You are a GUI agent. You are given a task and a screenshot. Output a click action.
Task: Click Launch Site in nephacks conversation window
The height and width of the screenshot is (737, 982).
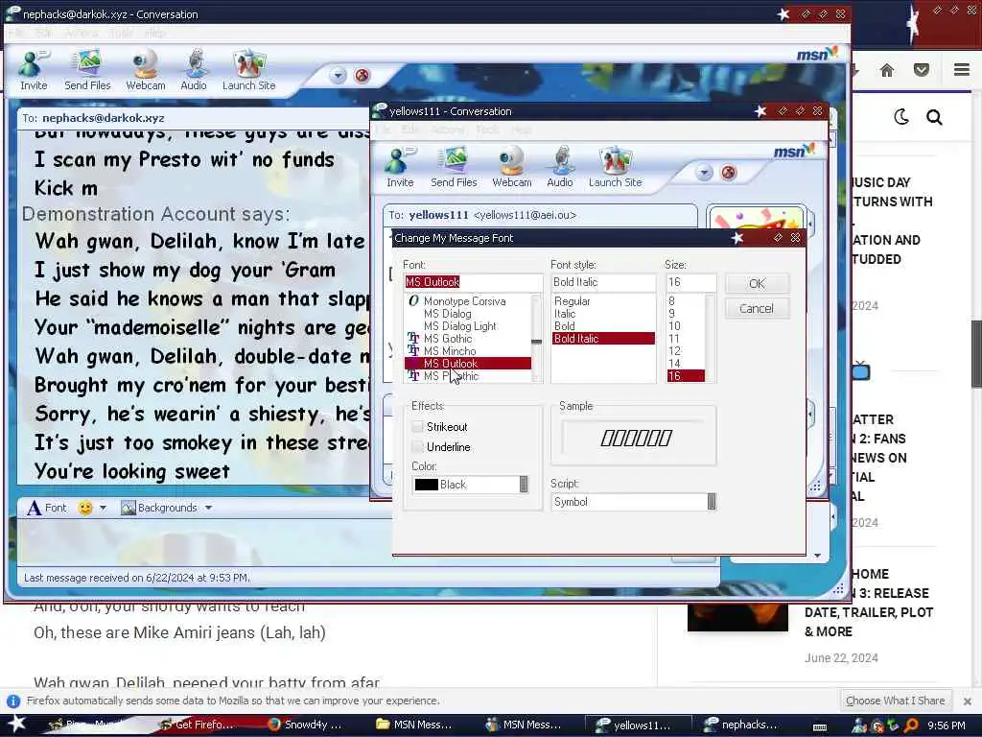248,69
